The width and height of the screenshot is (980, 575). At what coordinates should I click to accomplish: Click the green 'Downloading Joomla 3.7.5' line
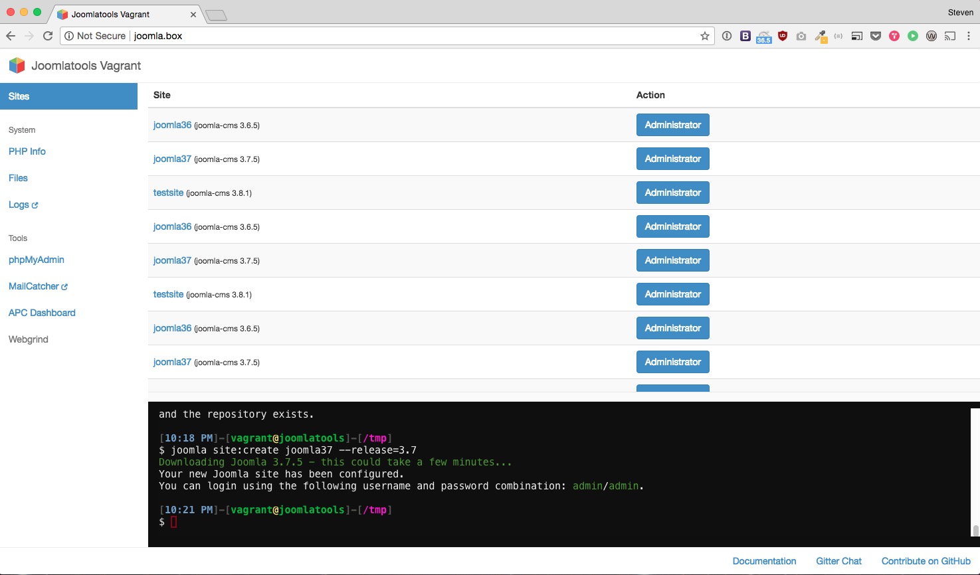click(x=335, y=462)
